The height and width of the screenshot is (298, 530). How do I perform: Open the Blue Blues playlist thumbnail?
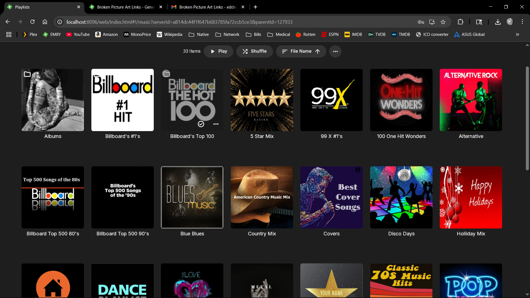coord(192,197)
